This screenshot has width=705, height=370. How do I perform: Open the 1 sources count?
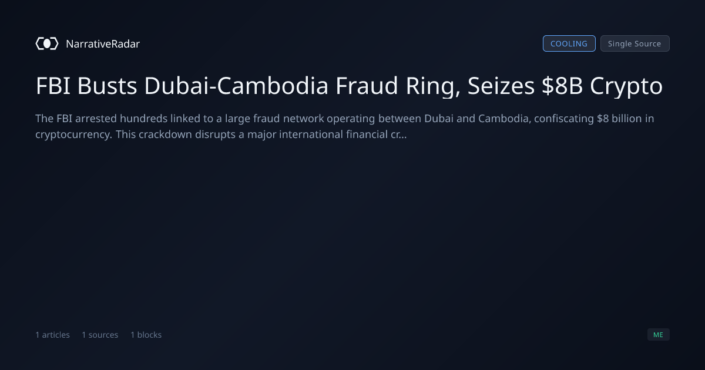coord(100,335)
